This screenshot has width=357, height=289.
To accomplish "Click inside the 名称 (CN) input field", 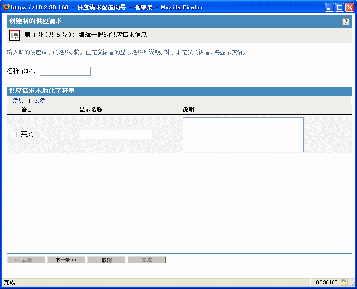I will 65,71.
